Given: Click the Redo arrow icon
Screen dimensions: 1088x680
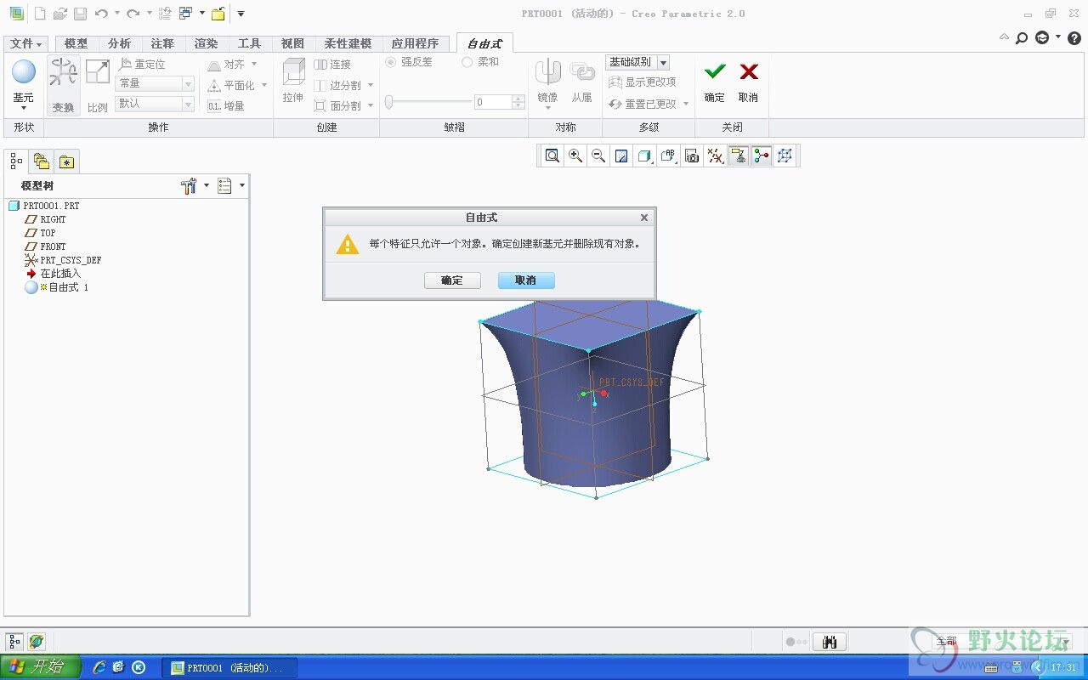Looking at the screenshot, I should coord(133,14).
